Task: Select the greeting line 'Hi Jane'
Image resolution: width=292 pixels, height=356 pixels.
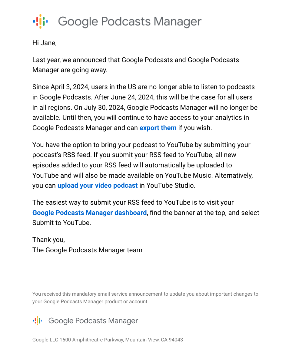Action: point(44,43)
